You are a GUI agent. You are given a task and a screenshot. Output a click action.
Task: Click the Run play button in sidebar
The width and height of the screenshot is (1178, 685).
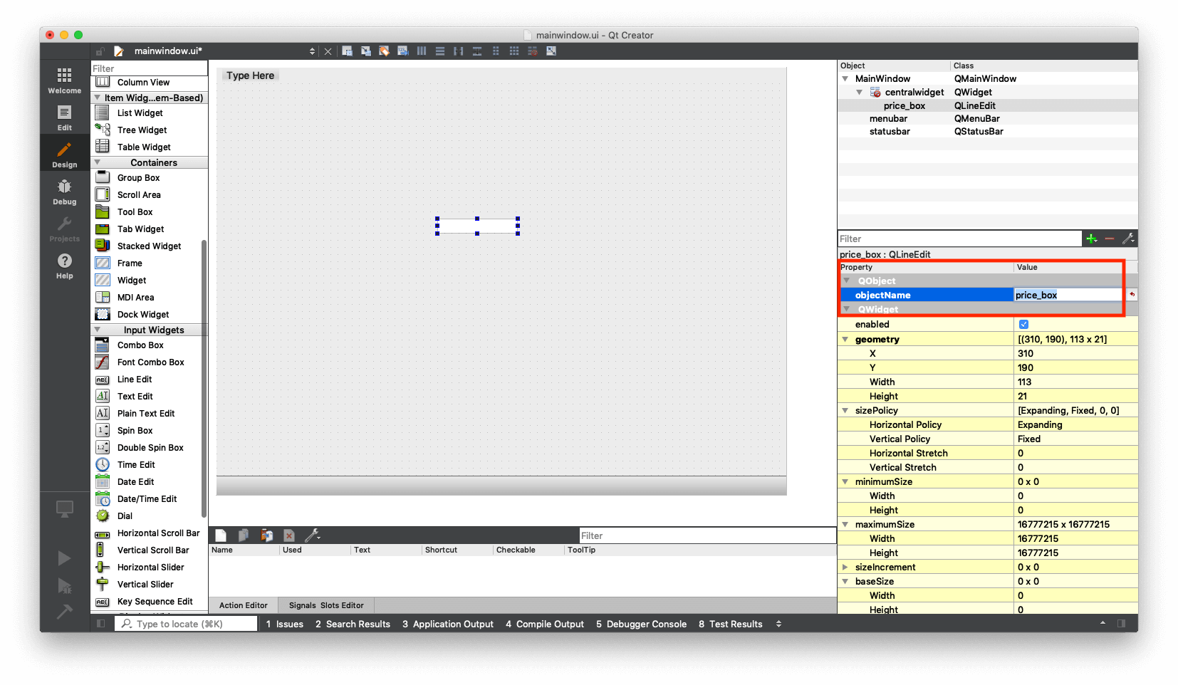(64, 558)
